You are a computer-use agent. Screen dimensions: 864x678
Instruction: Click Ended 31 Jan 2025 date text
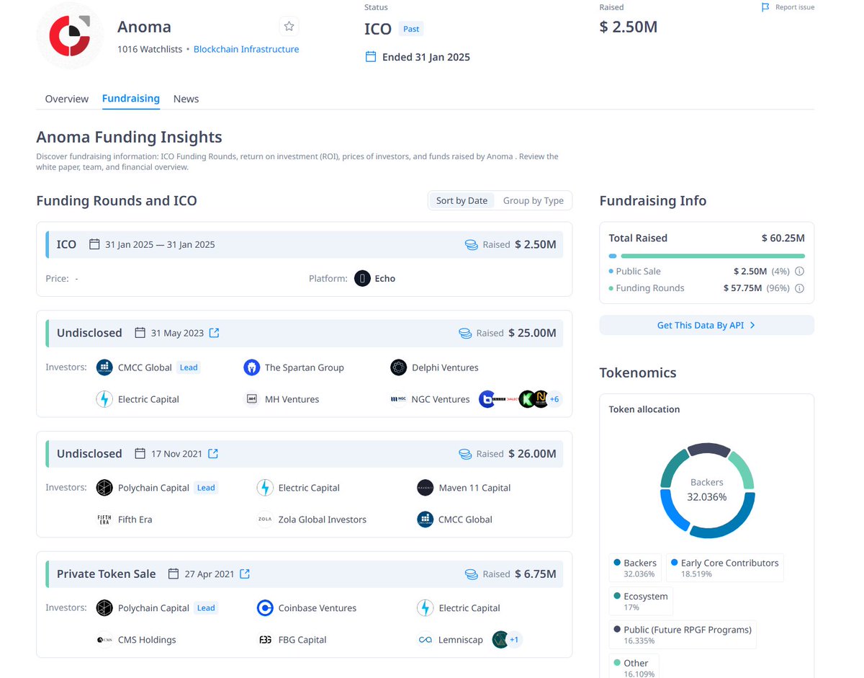[x=426, y=57]
